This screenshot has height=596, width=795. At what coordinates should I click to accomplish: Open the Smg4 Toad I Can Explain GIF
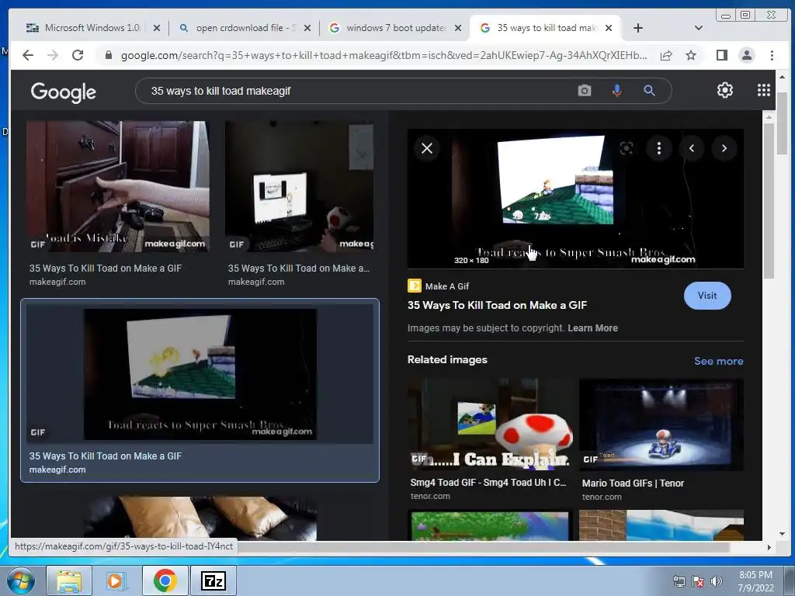[490, 424]
